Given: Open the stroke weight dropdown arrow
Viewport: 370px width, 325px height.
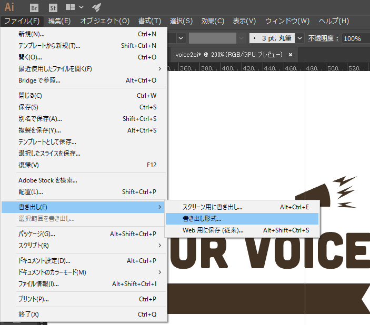Looking at the screenshot, I should point(181,38).
